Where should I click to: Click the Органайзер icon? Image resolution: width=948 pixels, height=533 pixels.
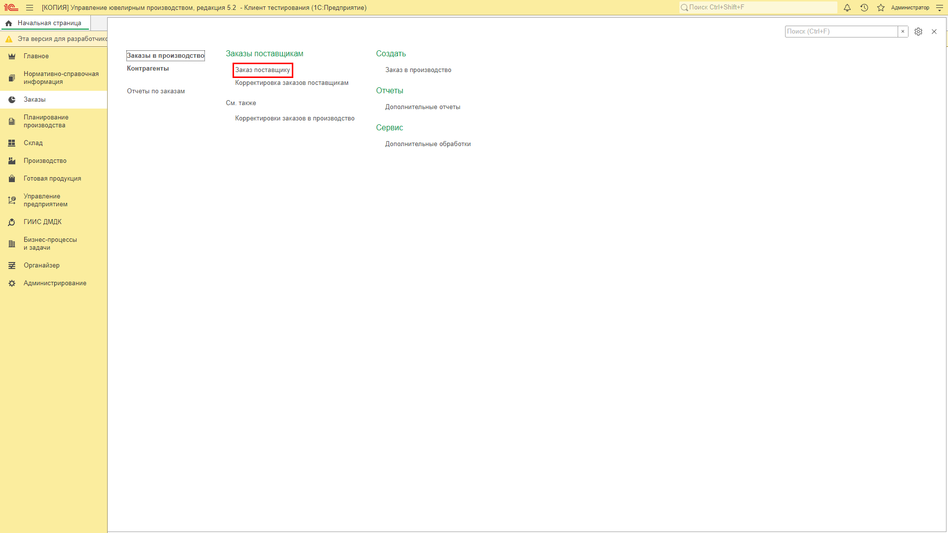pos(12,266)
